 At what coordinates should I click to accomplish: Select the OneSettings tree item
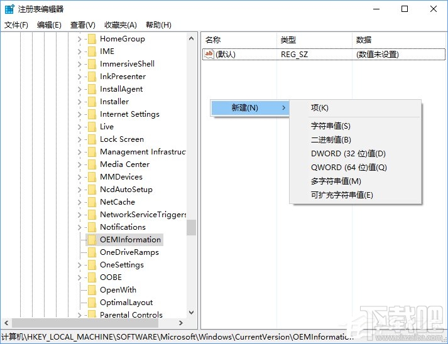point(122,265)
